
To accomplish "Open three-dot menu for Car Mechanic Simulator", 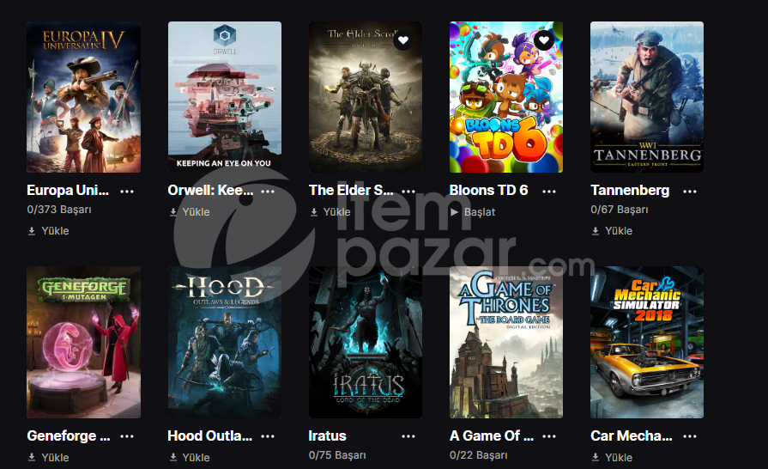I will pyautogui.click(x=690, y=436).
